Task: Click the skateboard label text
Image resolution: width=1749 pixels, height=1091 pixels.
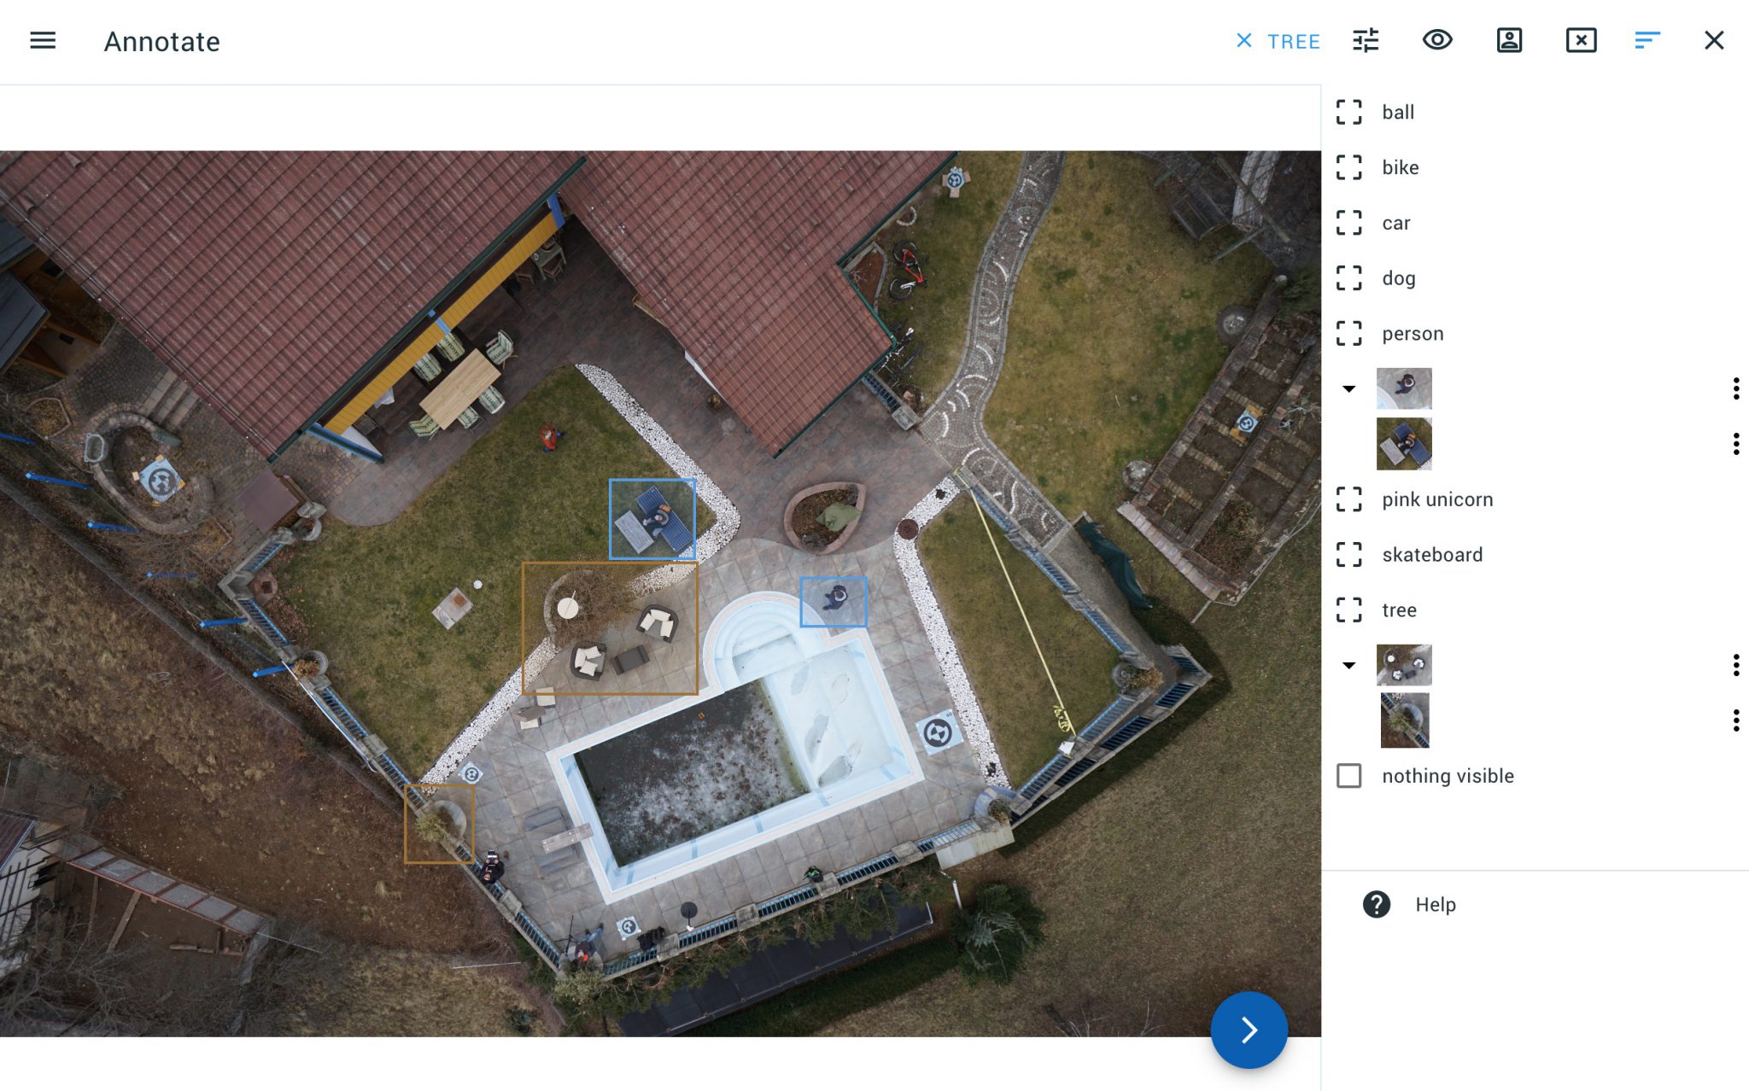Action: [x=1432, y=555]
